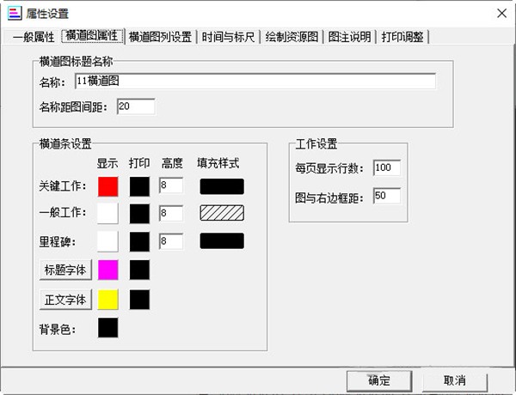Switch to the 一般属性 tab
Viewport: 516px width, 395px height.
coord(34,36)
